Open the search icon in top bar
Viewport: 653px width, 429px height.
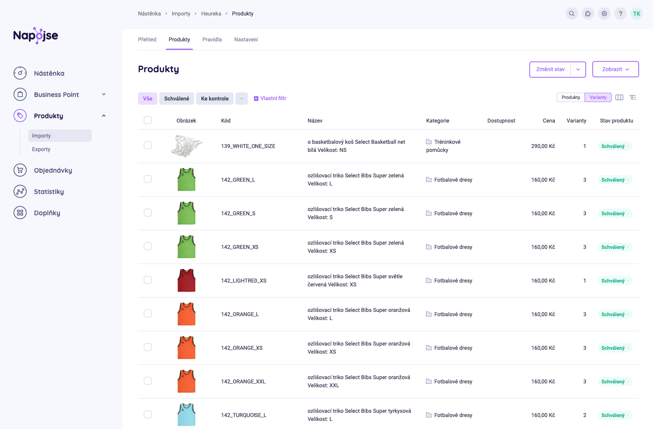571,14
